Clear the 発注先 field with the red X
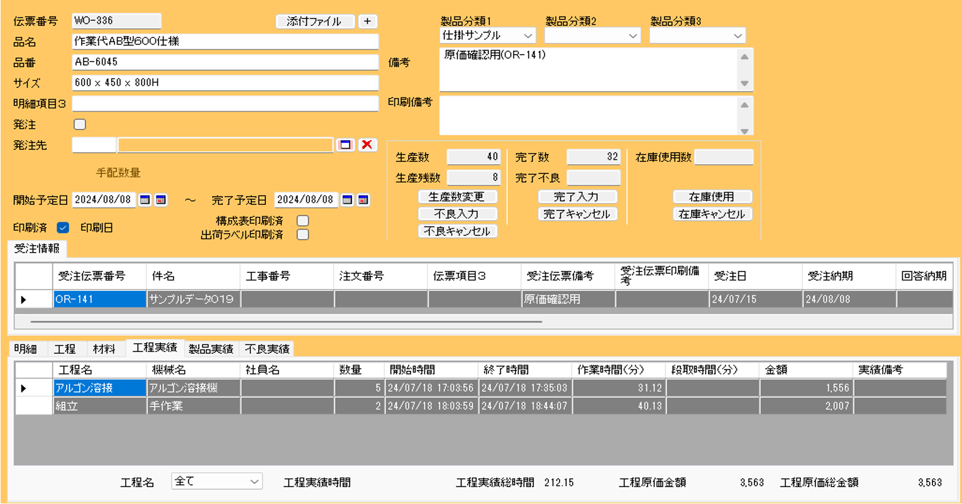Screen dimensions: 962x504 (367, 145)
